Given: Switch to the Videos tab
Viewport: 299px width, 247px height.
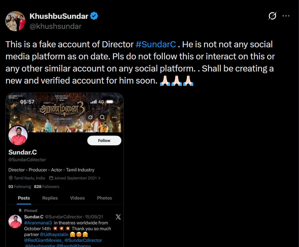Looking at the screenshot, I should 77,198.
